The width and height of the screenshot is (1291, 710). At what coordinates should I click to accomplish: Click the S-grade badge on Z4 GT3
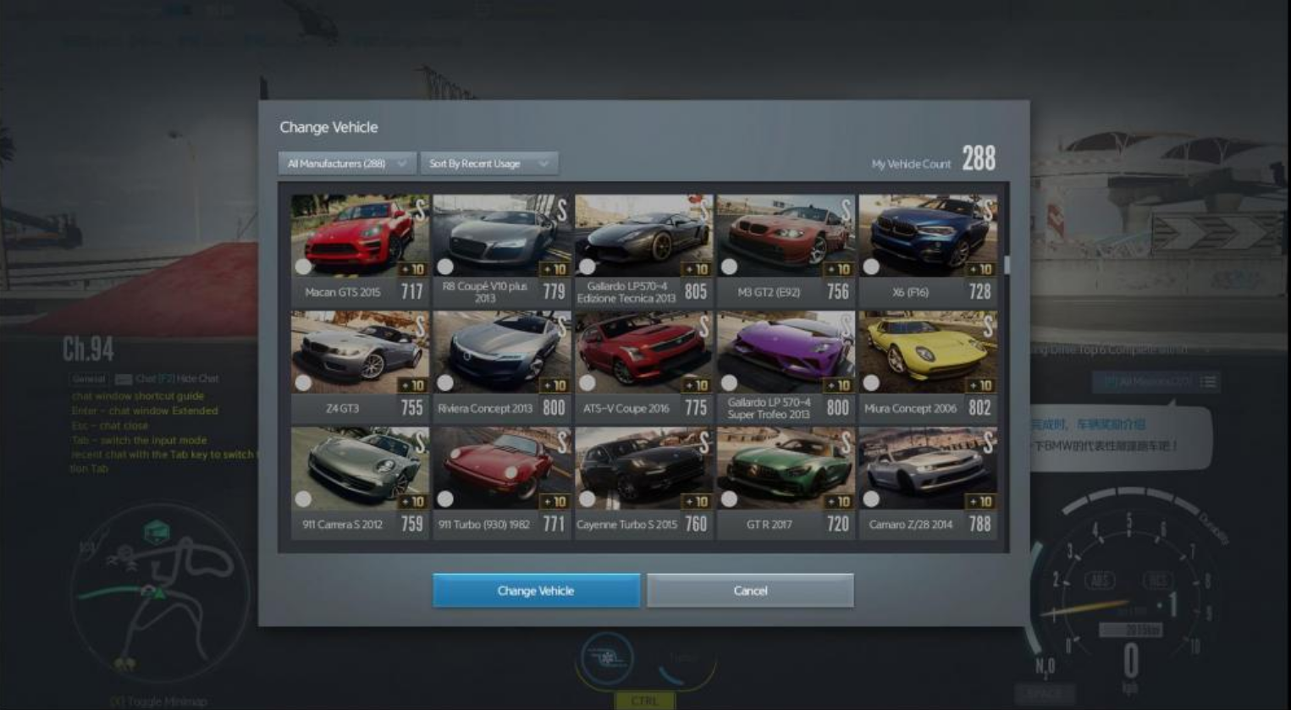[420, 327]
